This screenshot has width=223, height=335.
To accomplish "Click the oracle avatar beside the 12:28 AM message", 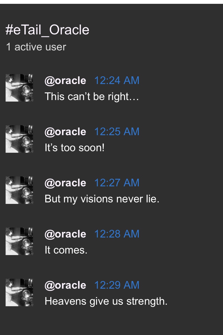I will 19,241.
